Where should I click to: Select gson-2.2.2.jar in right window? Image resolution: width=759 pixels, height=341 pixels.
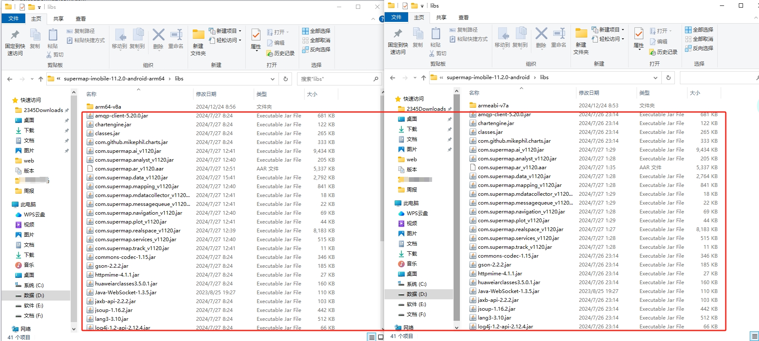(x=494, y=265)
